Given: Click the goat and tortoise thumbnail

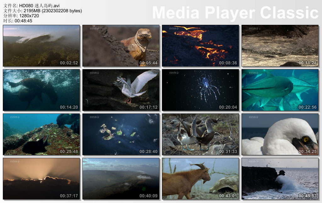Looking at the screenshot, I should click(200, 179).
